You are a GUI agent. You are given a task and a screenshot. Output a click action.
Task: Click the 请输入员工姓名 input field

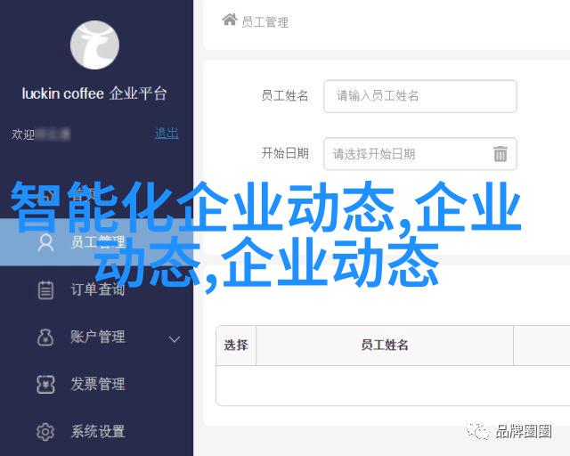pos(419,96)
